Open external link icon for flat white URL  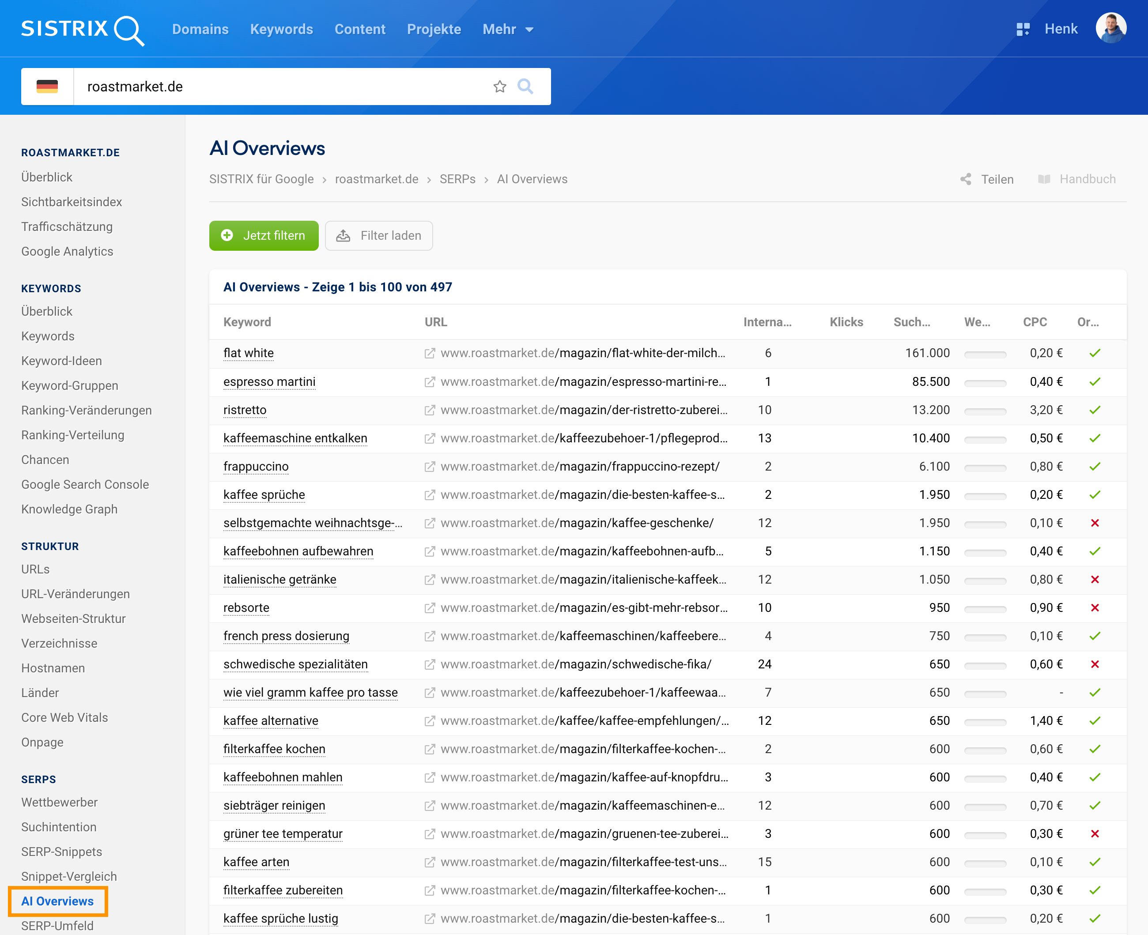coord(429,353)
